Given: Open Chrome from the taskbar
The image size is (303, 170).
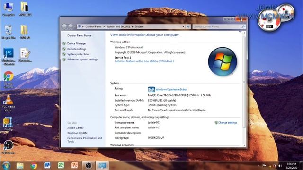Looking at the screenshot, I should [34, 166].
